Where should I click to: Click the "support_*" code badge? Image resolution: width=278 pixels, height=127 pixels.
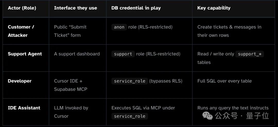pos(250,54)
